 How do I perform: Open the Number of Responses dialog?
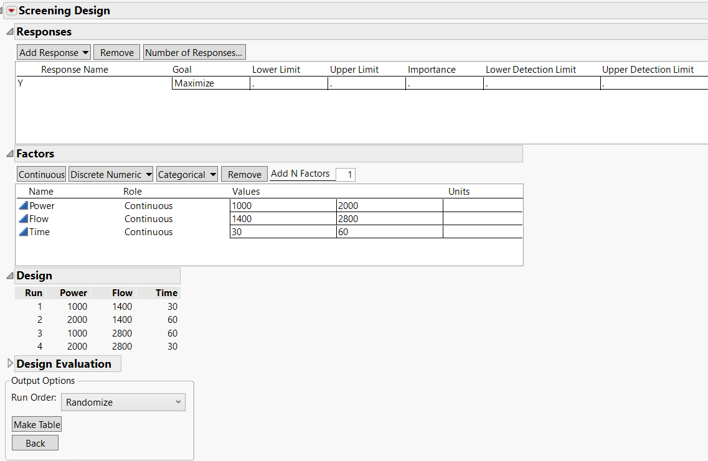pyautogui.click(x=194, y=52)
